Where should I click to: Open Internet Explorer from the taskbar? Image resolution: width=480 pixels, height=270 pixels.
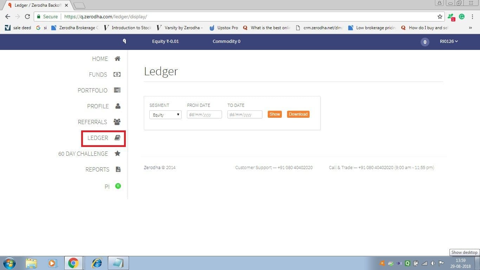pyautogui.click(x=97, y=263)
